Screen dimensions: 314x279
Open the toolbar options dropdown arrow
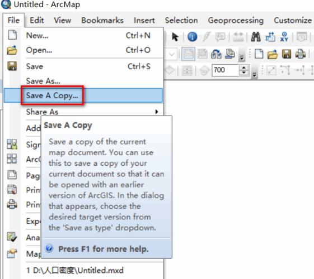242,57
